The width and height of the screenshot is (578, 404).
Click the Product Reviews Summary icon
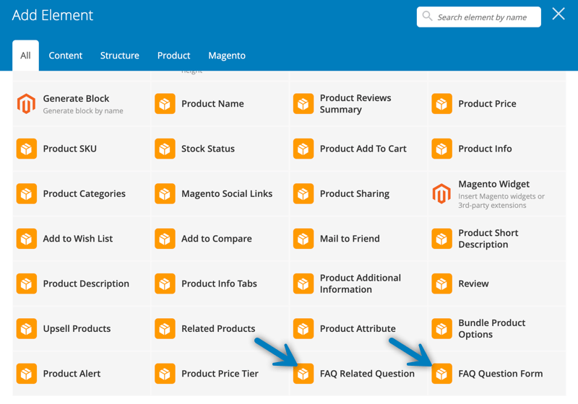click(303, 104)
